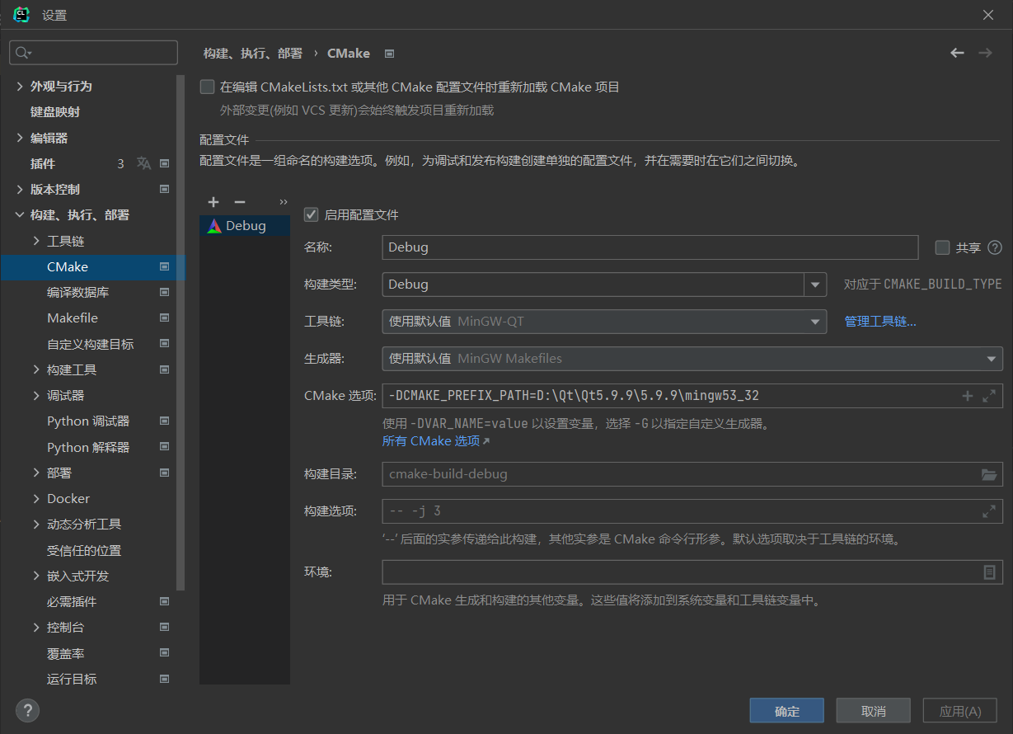Click the 应用(A) button
Image resolution: width=1013 pixels, height=734 pixels.
[960, 711]
